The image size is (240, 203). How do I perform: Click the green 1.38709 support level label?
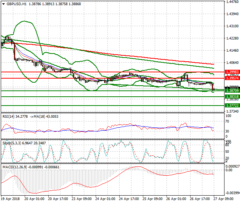tap(232, 90)
